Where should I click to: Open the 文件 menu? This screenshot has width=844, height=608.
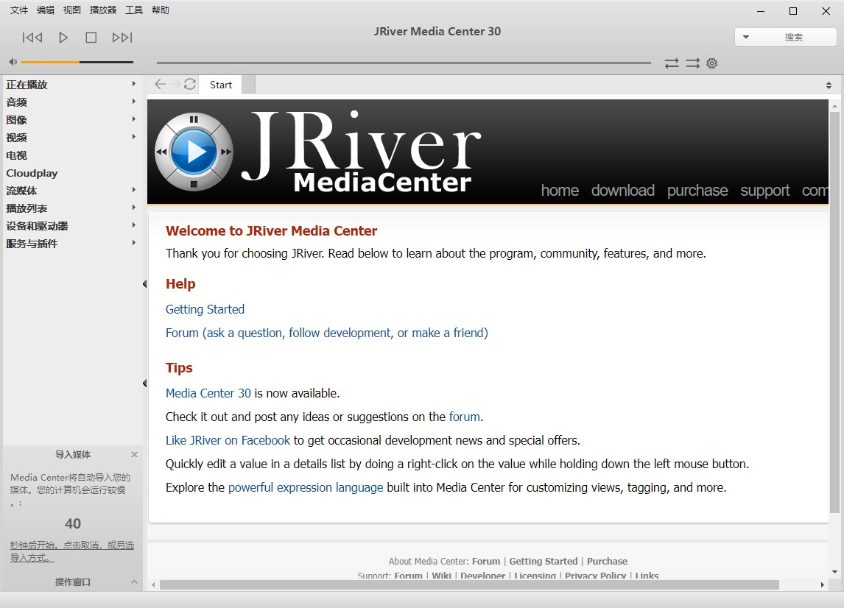(19, 10)
